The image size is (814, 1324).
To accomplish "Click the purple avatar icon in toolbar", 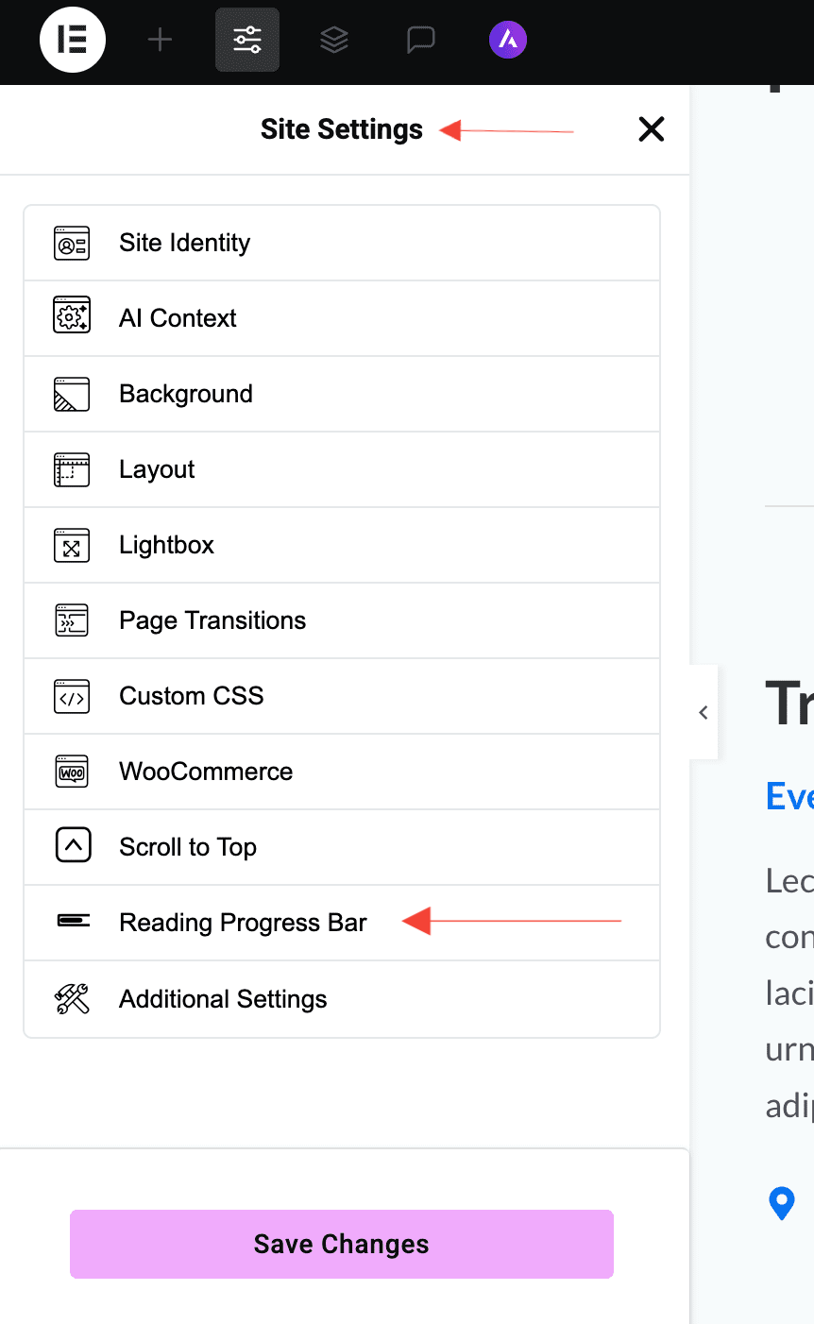I will pyautogui.click(x=507, y=40).
